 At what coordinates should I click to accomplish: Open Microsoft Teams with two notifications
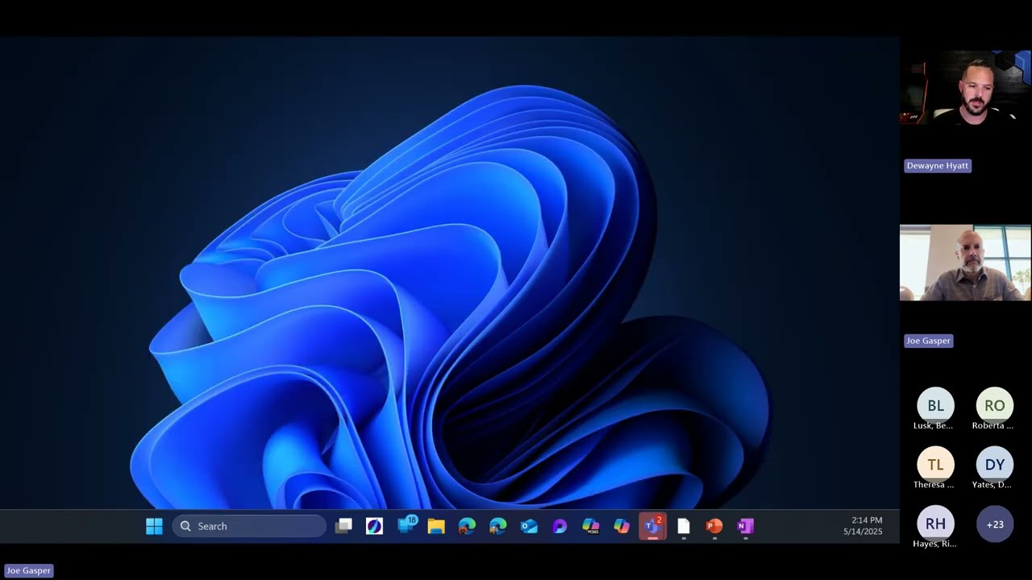click(x=652, y=526)
